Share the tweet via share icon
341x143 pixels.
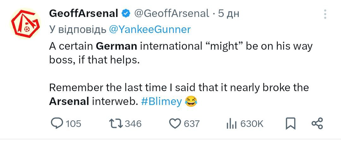click(317, 124)
